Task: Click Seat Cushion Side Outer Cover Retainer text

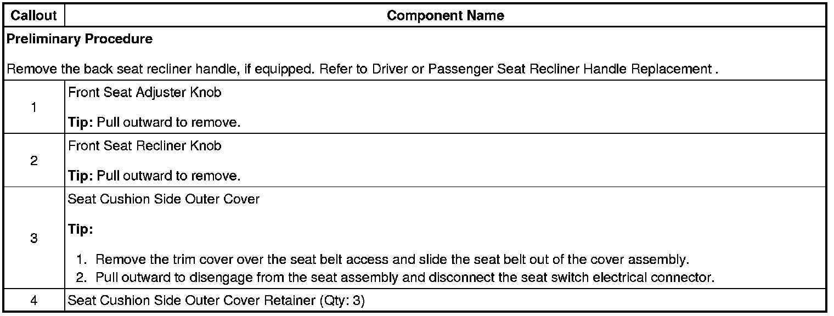Action: 192,301
